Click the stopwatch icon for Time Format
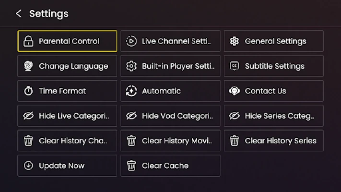 [x=28, y=91]
